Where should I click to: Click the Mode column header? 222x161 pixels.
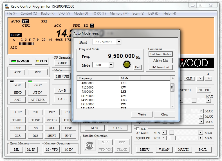pos(130,78)
